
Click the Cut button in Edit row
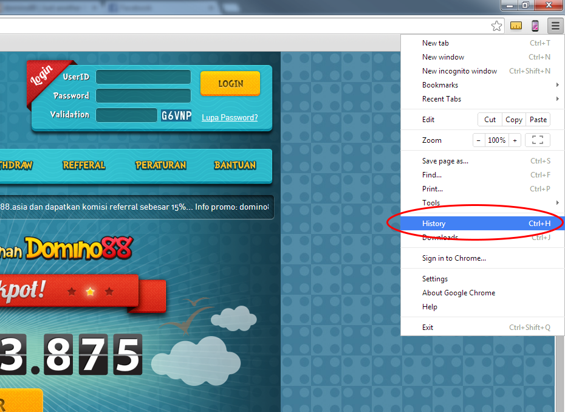tap(490, 120)
